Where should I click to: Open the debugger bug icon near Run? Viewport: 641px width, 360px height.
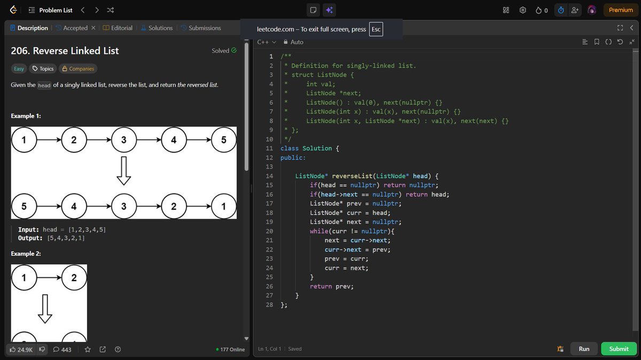tap(560, 349)
